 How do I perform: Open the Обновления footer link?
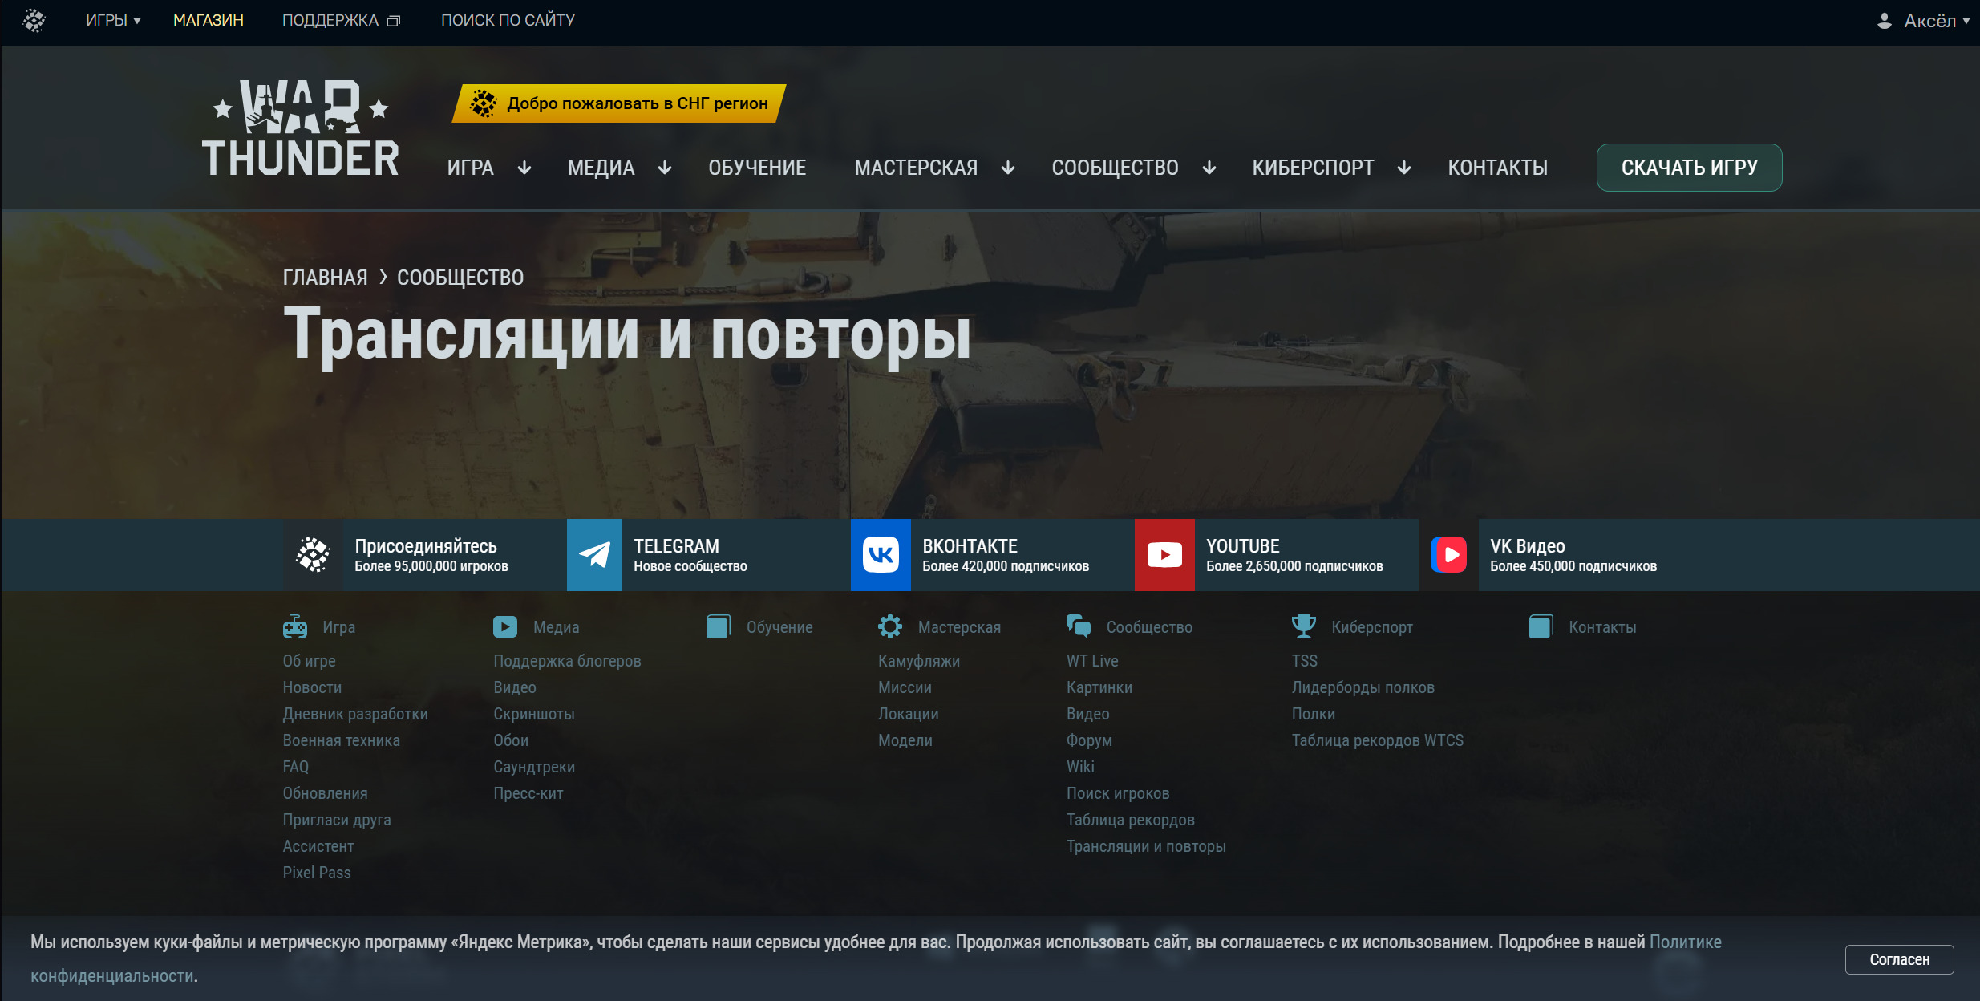click(x=326, y=793)
